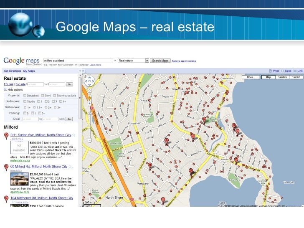Check the Studio bedrooms checkbox
The image size is (304, 228).
pyautogui.click(x=25, y=101)
